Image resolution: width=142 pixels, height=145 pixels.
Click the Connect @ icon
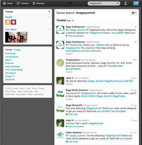coord(18,3)
